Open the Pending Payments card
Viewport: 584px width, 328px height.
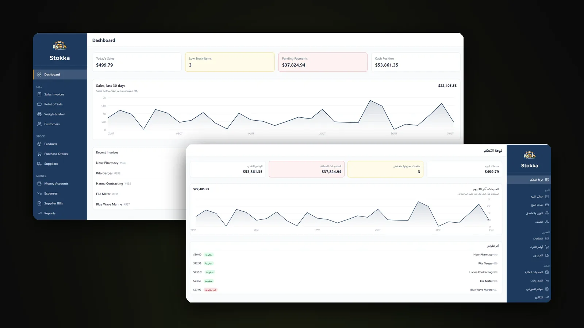tap(323, 62)
